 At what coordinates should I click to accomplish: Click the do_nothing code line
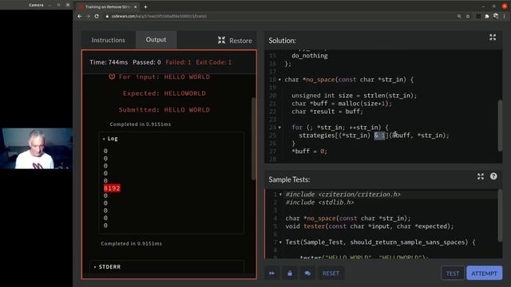click(x=310, y=56)
